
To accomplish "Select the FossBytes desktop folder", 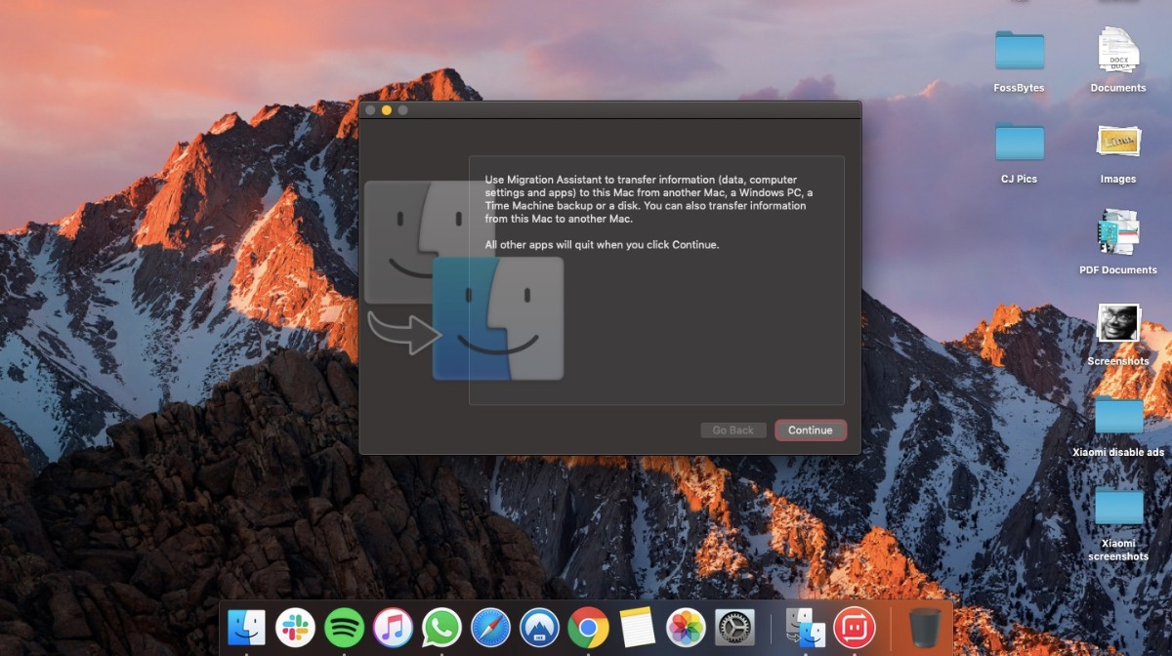I will pyautogui.click(x=1019, y=52).
